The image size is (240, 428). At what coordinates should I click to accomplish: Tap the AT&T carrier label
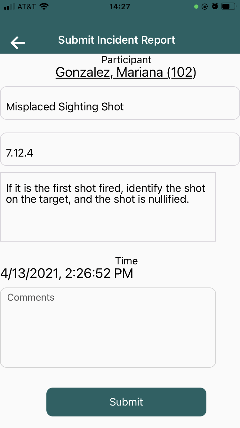27,6
